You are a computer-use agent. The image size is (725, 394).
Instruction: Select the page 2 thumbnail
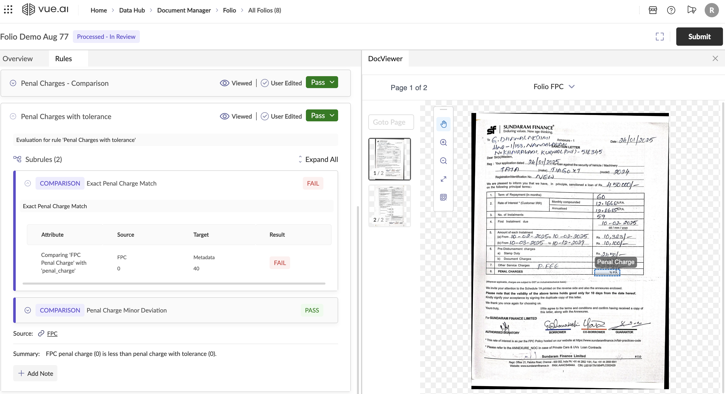389,206
